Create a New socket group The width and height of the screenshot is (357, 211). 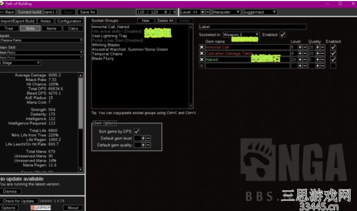pos(145,21)
